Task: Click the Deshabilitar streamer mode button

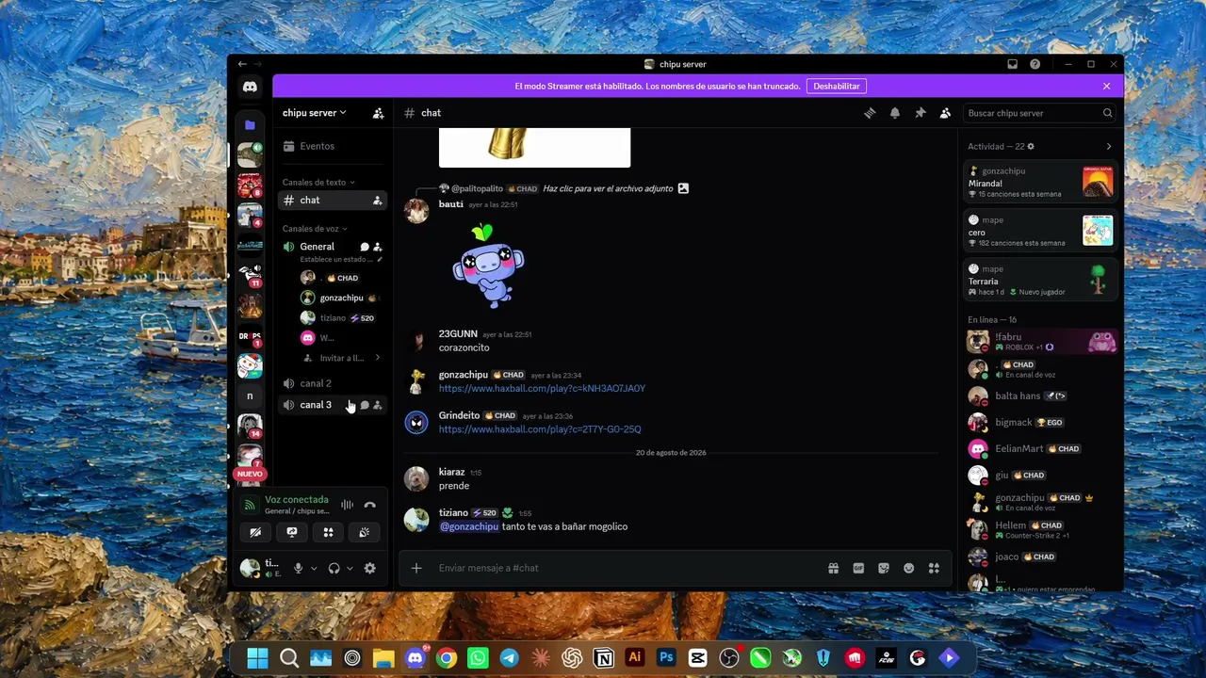Action: (837, 86)
